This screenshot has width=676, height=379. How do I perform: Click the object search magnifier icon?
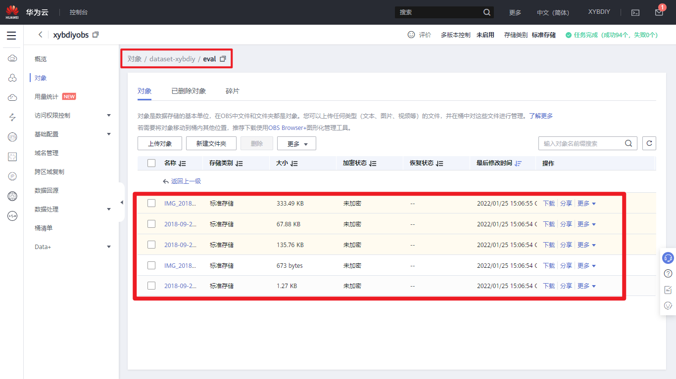coord(628,143)
